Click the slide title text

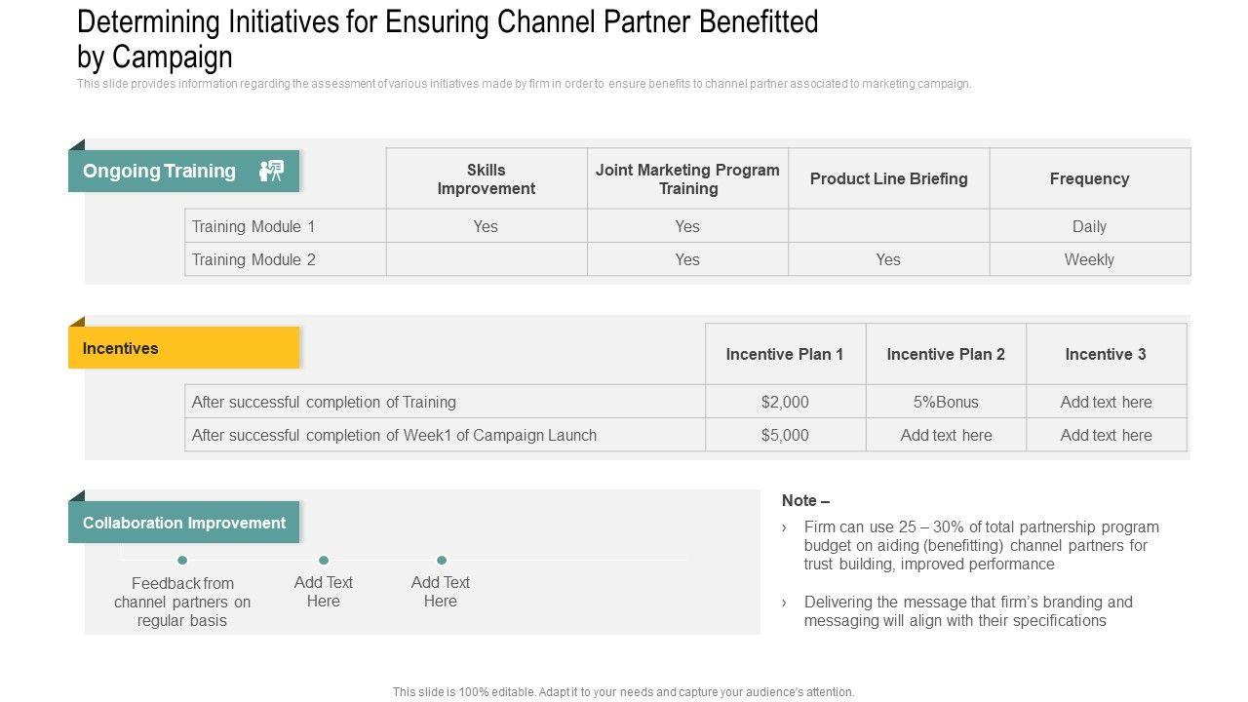tap(448, 38)
